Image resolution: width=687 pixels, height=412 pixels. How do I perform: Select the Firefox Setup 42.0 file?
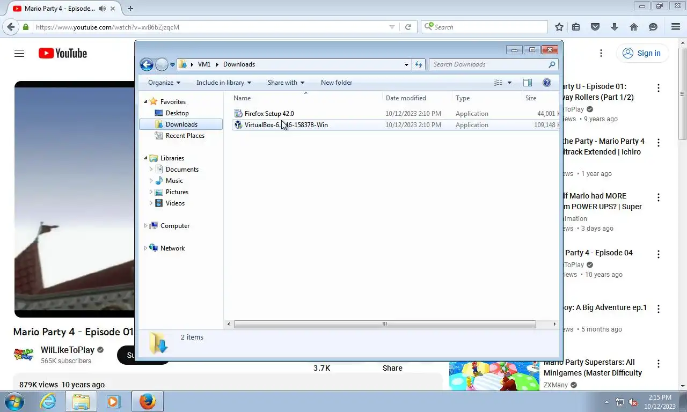269,114
